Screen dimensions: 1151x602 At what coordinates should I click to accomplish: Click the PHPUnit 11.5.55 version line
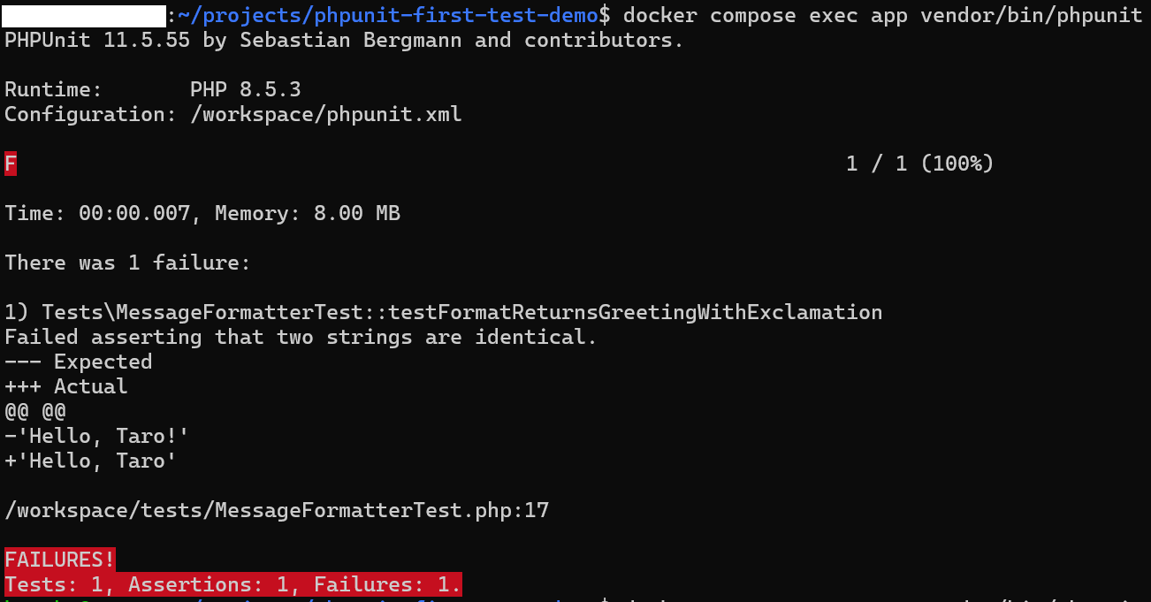pyautogui.click(x=344, y=40)
